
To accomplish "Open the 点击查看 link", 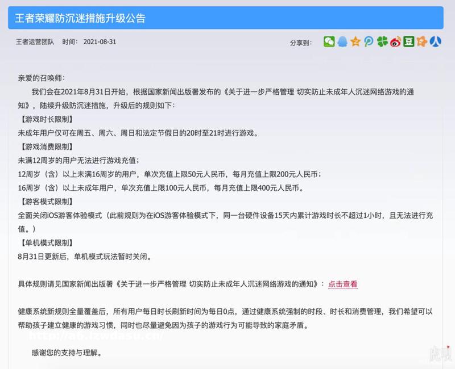I will pos(343,284).
